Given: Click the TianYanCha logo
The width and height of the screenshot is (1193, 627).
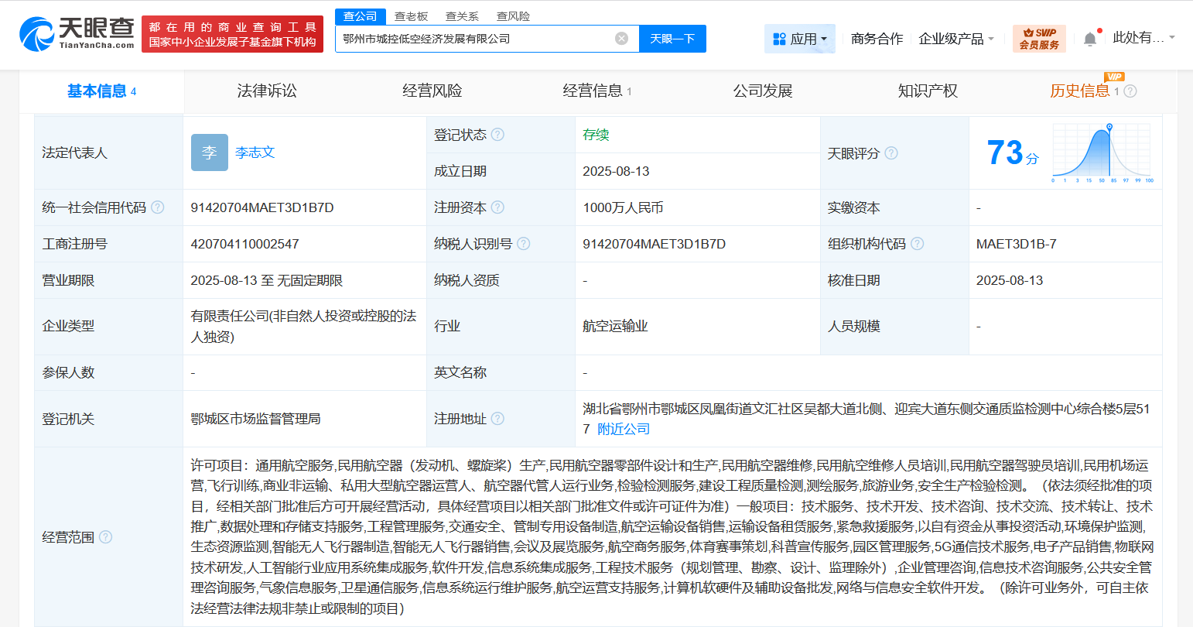Looking at the screenshot, I should pos(76,34).
